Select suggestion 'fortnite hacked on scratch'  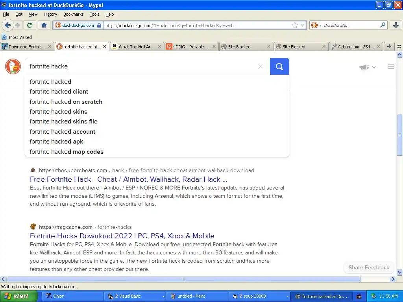(157, 102)
